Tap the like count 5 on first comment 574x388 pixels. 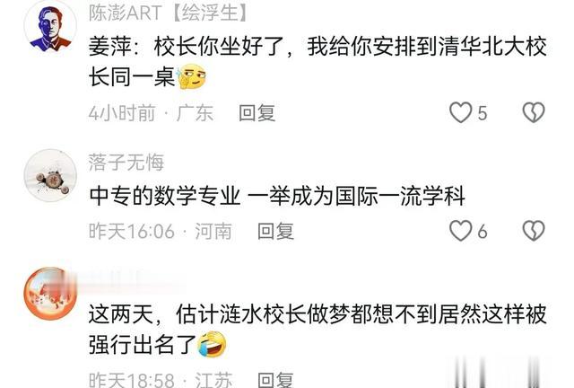pyautogui.click(x=483, y=113)
